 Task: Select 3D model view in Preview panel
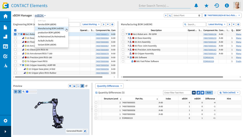point(82,86)
